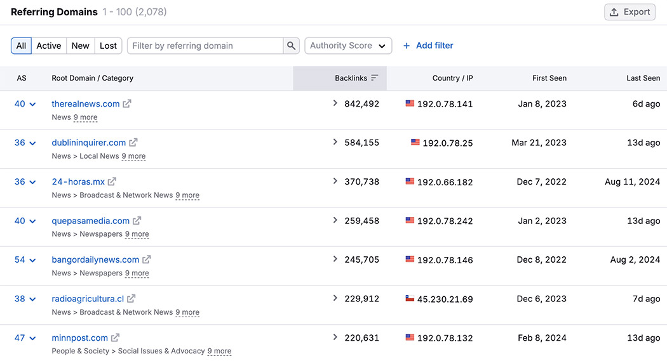The width and height of the screenshot is (667, 361).
Task: Open radioagricultura.cl external link icon
Action: pyautogui.click(x=131, y=299)
